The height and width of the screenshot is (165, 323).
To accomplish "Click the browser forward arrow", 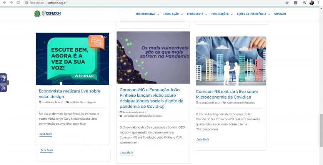I will click(11, 3).
